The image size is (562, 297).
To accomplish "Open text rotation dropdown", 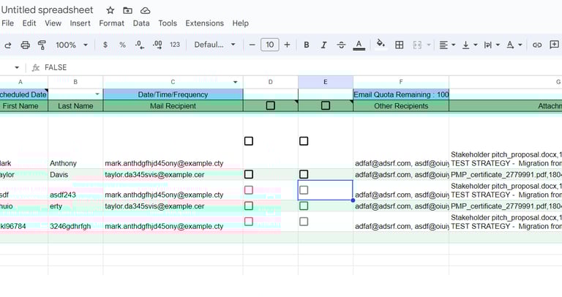I will click(514, 45).
